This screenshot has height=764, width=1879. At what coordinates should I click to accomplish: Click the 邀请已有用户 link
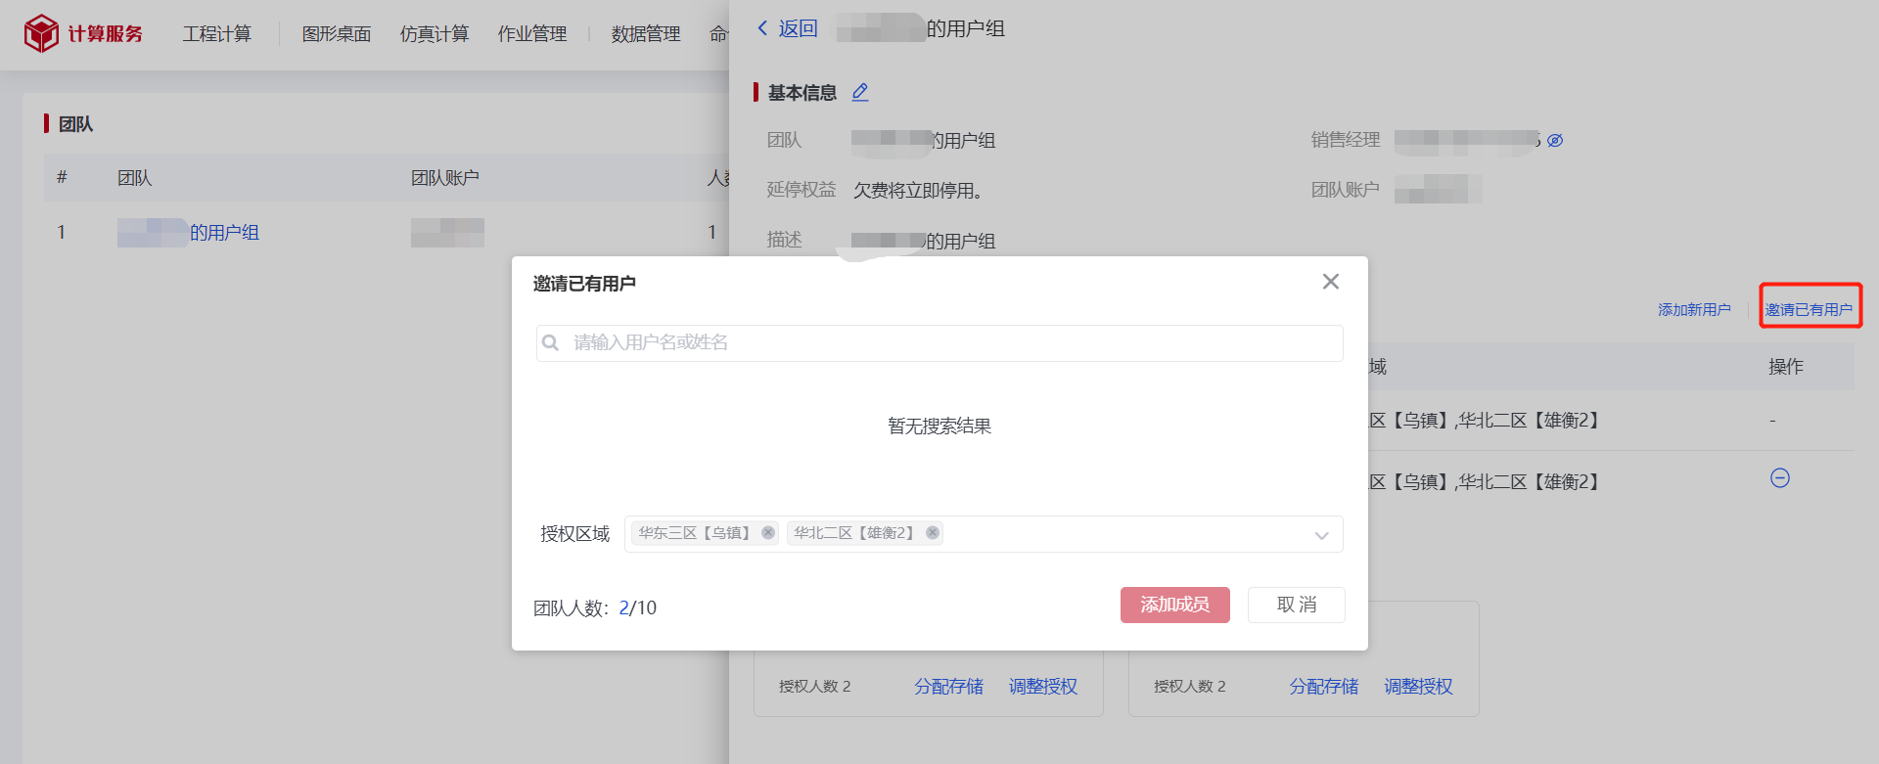[1809, 310]
